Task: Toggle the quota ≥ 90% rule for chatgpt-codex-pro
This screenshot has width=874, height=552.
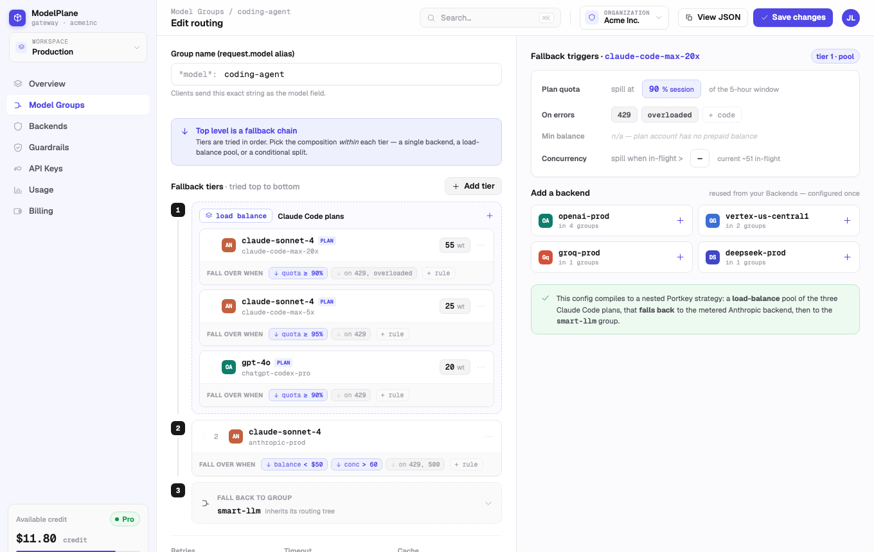Action: point(298,395)
